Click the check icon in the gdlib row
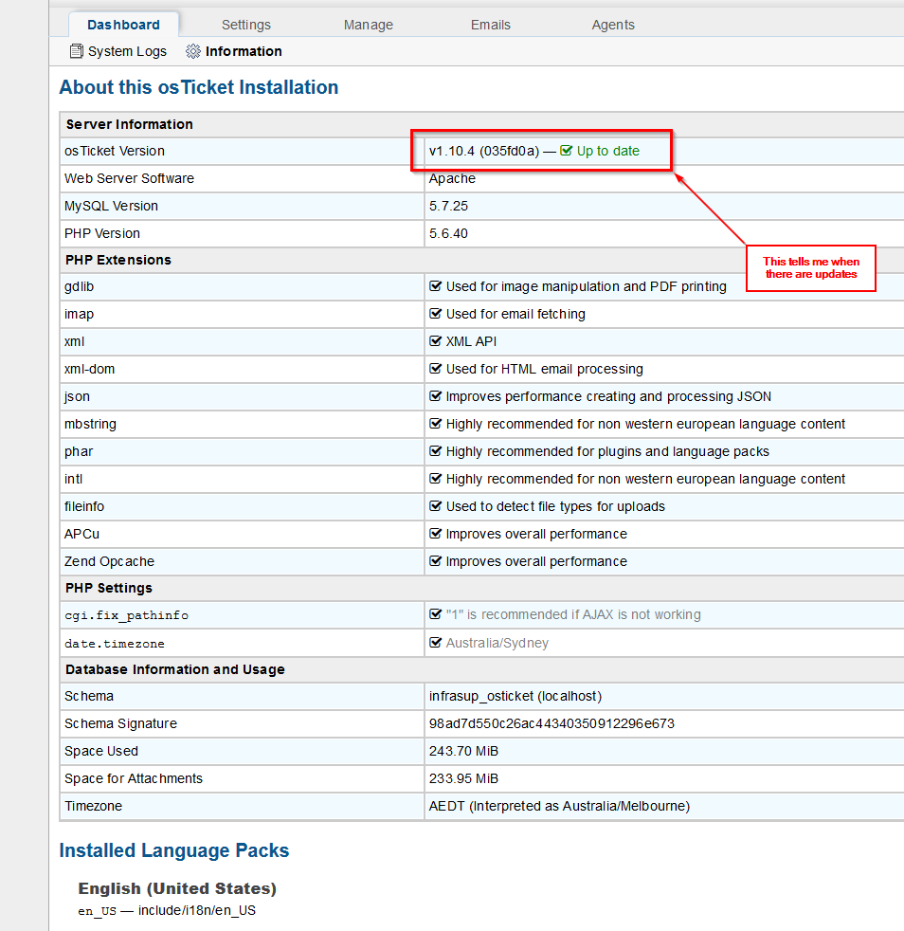 coord(435,286)
